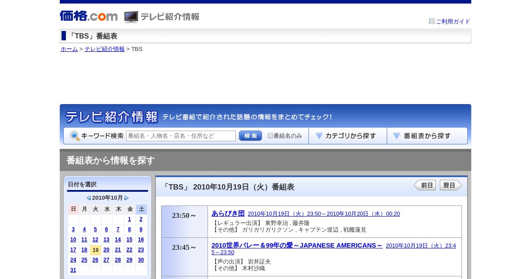The width and height of the screenshot is (531, 279).
Task: Click the 23:50～ time cell
Action: coord(185,221)
